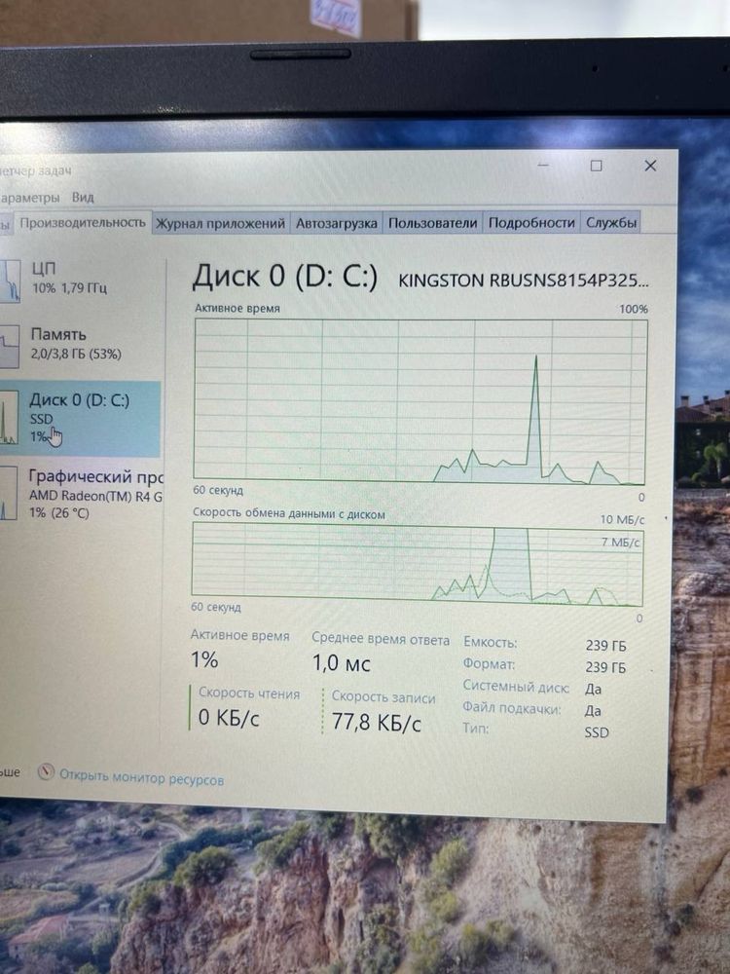730x974 pixels.
Task: Click the Диск 0 (D: C:) heading
Action: 284,276
